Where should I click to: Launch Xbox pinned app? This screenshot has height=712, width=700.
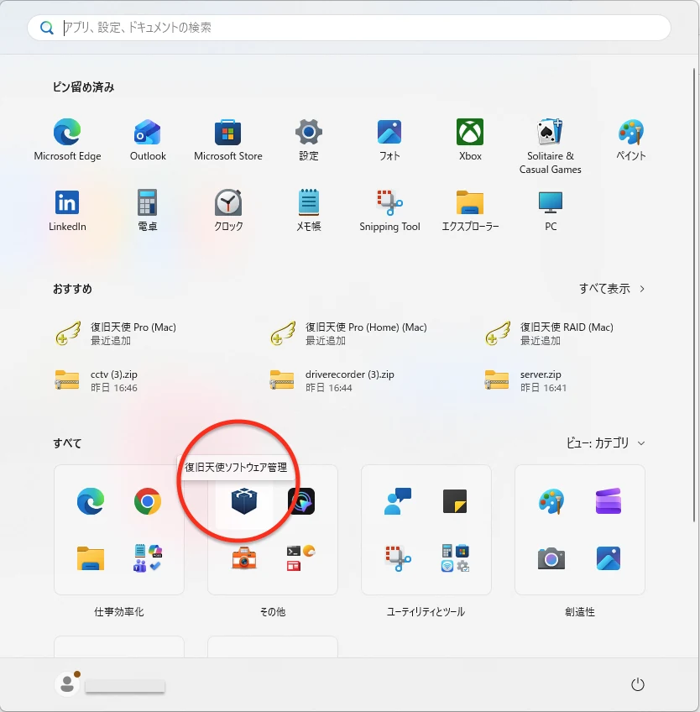pyautogui.click(x=470, y=140)
